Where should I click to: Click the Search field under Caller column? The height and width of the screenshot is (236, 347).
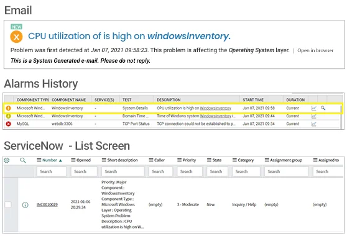click(160, 171)
